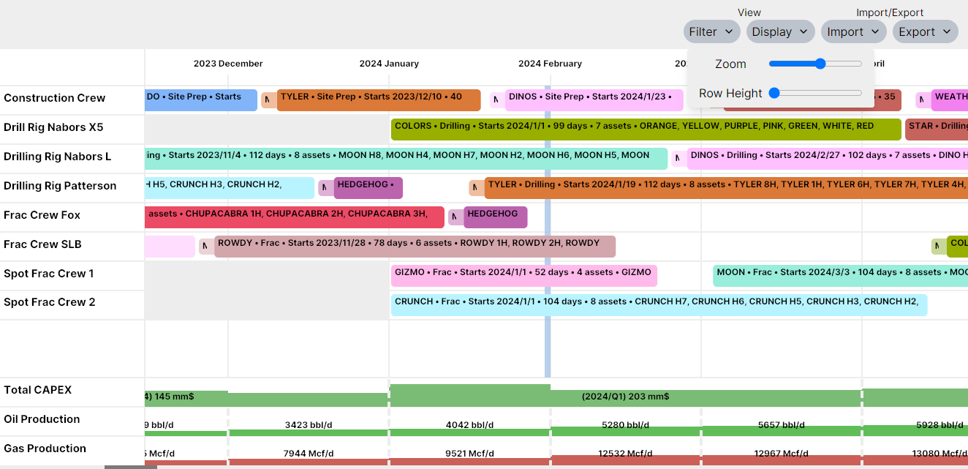Open the Export dropdown
Viewport: 968px width, 469px height.
pyautogui.click(x=925, y=31)
